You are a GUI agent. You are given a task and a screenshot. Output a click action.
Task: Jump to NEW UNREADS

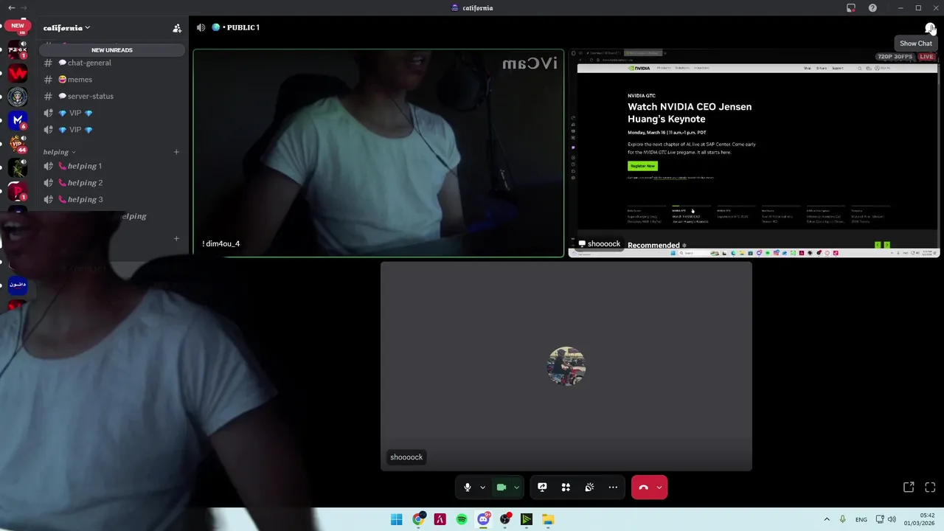112,50
